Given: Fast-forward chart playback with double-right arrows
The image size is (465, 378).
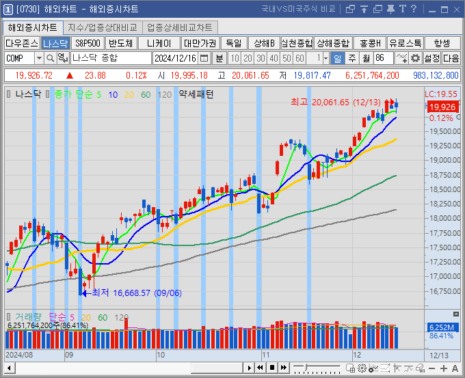Looking at the screenshot, I should point(284,368).
